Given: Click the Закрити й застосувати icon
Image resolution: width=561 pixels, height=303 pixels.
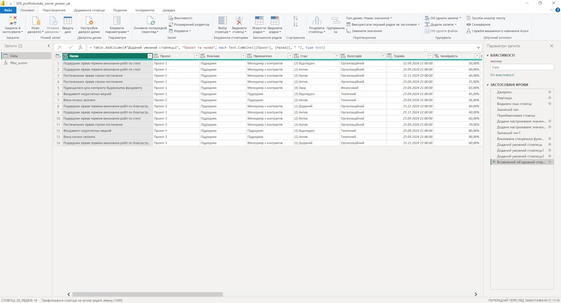Looking at the screenshot, I should point(13,21).
